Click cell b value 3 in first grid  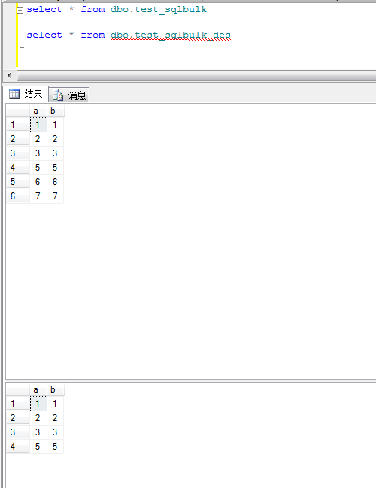56,153
